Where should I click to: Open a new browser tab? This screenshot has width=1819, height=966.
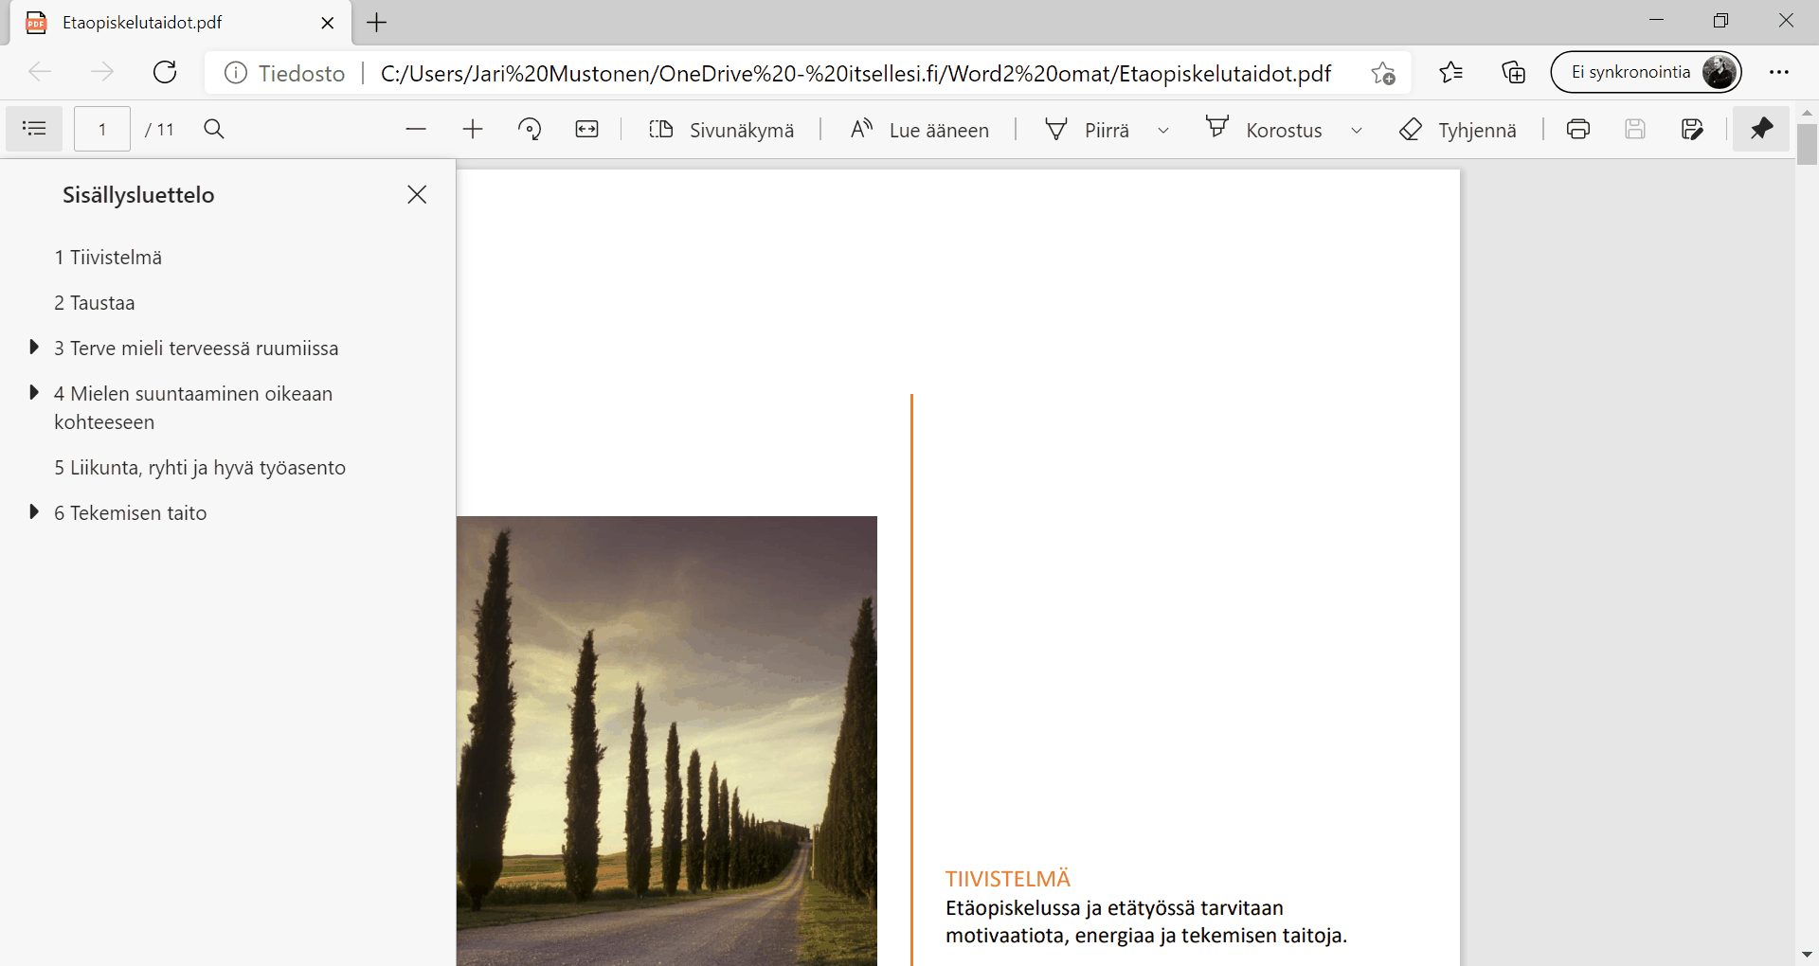pyautogui.click(x=377, y=23)
